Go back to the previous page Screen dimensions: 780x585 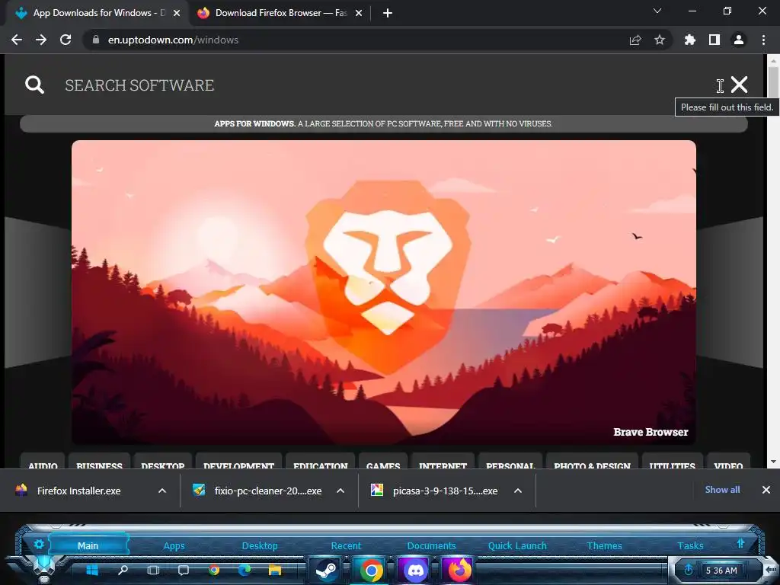(17, 40)
